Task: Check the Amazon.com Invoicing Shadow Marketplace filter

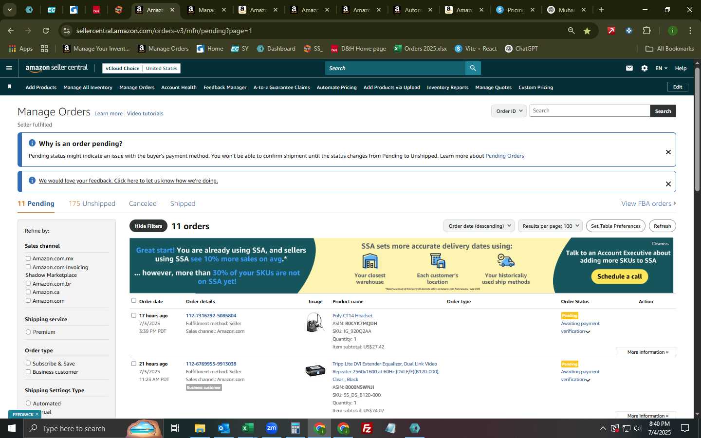Action: point(28,267)
